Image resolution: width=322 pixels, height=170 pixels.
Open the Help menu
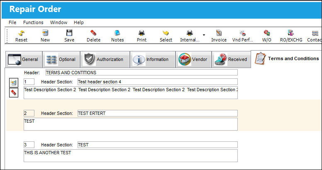pyautogui.click(x=79, y=22)
